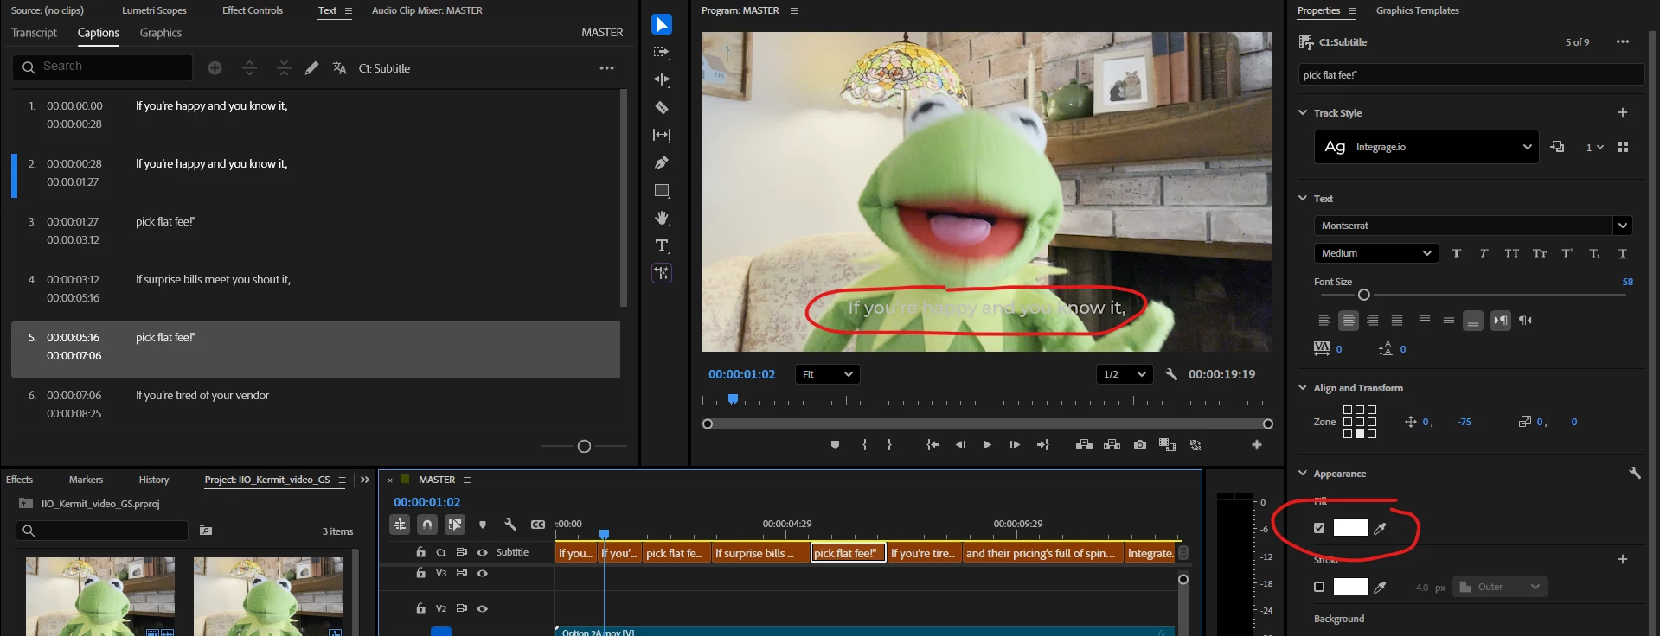Click the Lift button
The width and height of the screenshot is (1660, 636).
[1084, 445]
